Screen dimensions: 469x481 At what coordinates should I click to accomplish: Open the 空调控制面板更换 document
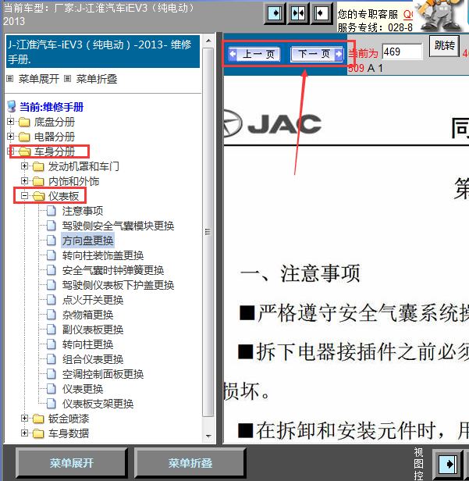click(x=103, y=374)
